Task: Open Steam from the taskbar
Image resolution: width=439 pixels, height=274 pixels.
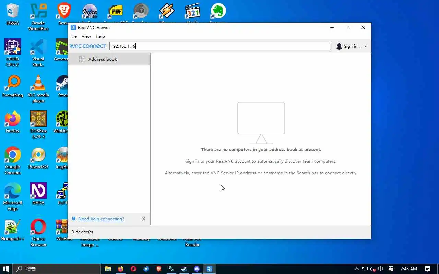Action: point(184,269)
